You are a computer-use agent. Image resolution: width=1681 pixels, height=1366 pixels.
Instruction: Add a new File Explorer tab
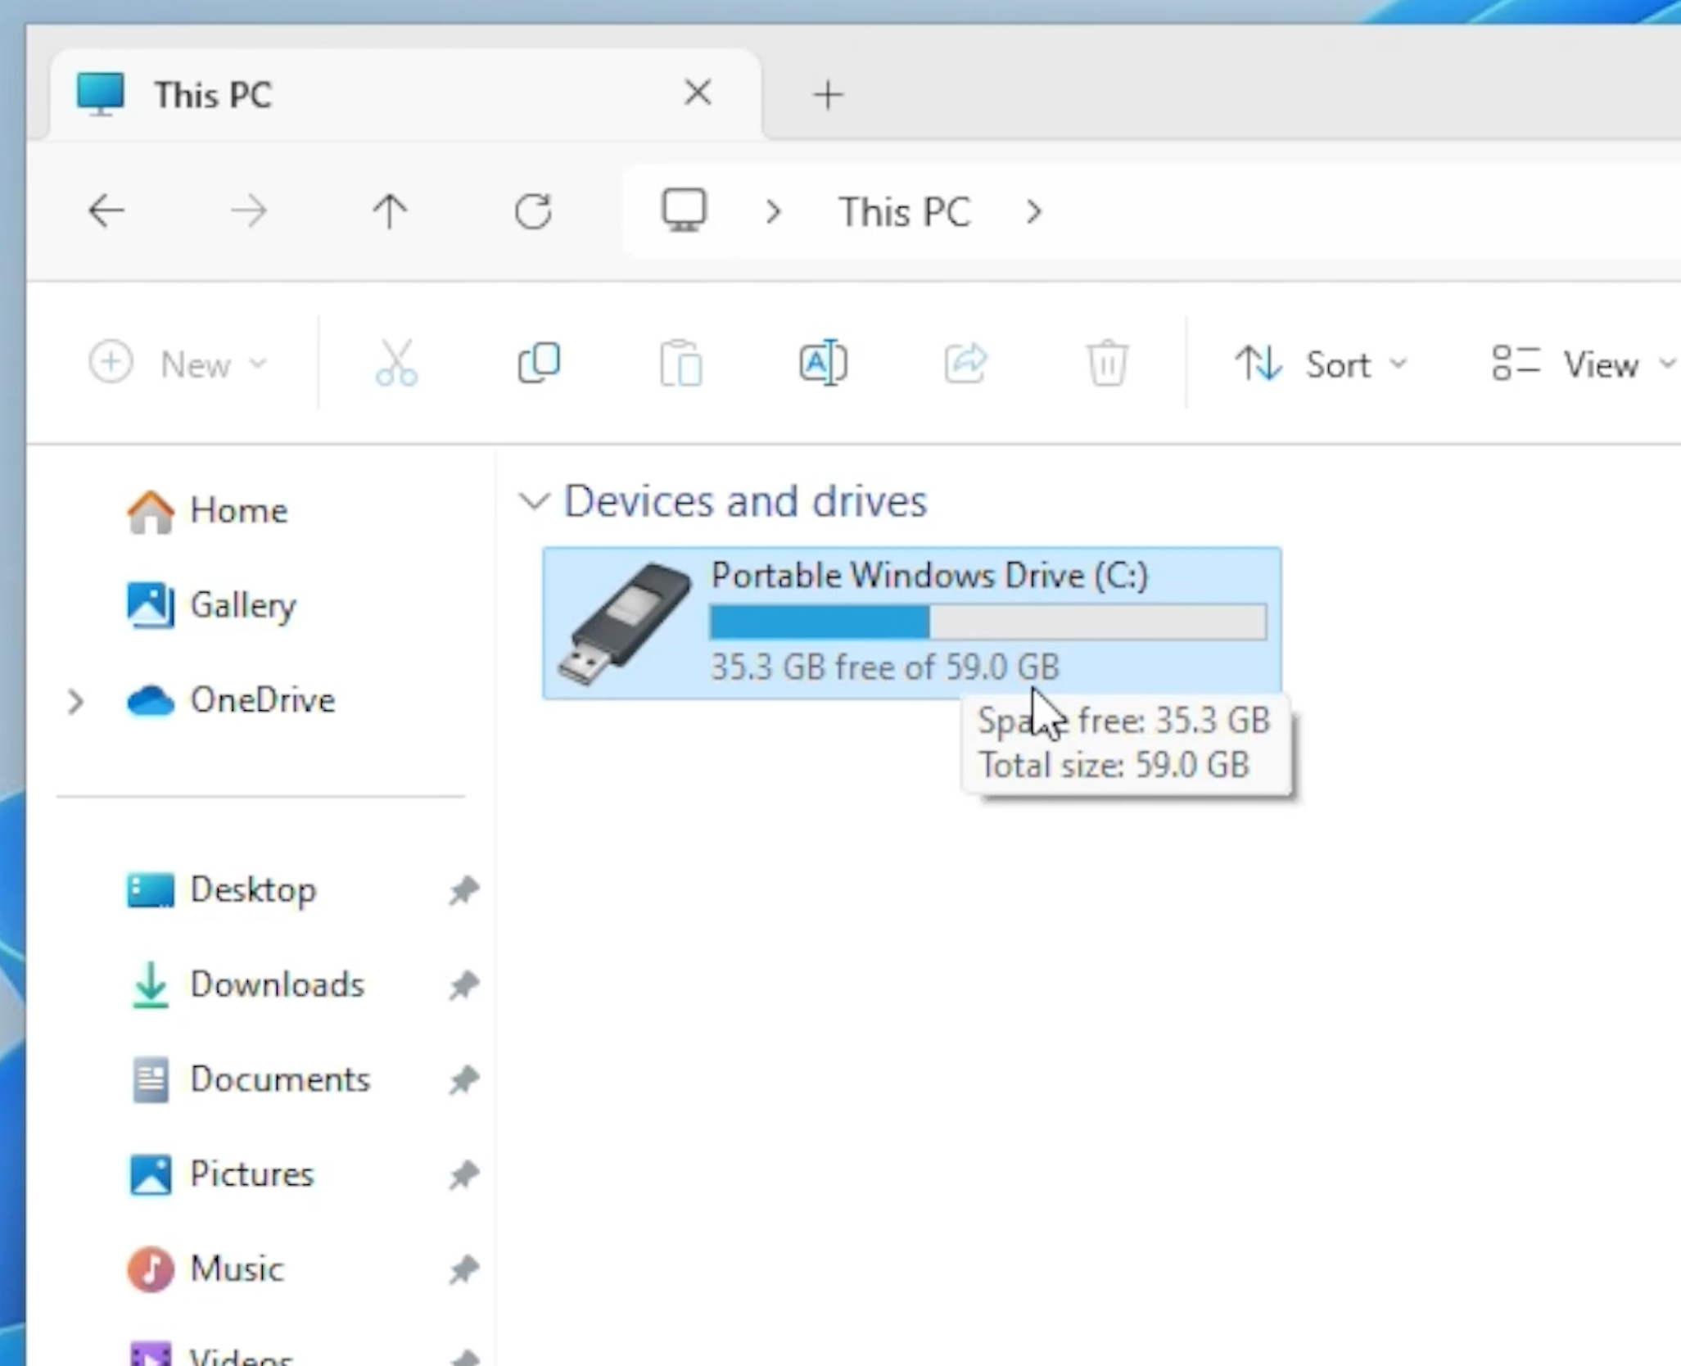(828, 95)
